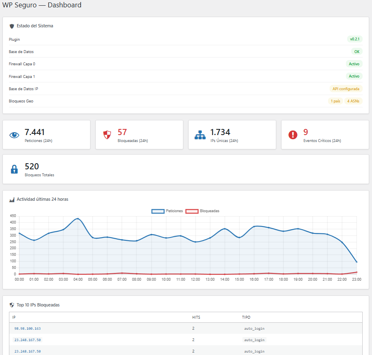This screenshot has height=355, width=372.
Task: Click the red exclamation icon for Eventos Críticos
Action: pos(293,135)
